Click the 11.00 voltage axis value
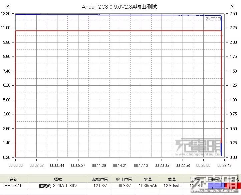Screen dimensions: 241x195 click(6, 28)
